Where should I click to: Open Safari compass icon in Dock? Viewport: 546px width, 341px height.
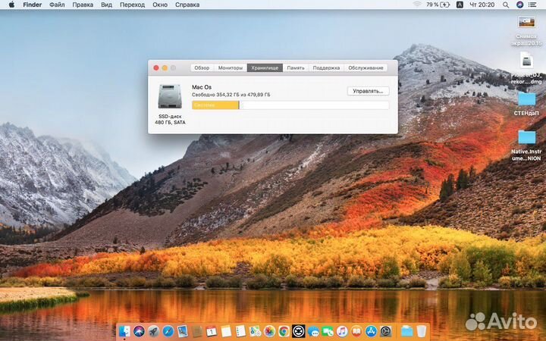168,331
